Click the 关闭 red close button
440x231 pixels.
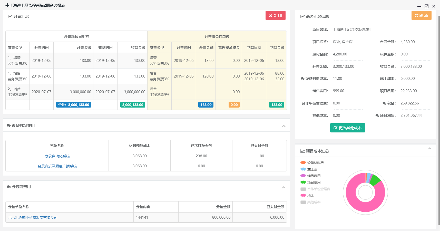(275, 16)
